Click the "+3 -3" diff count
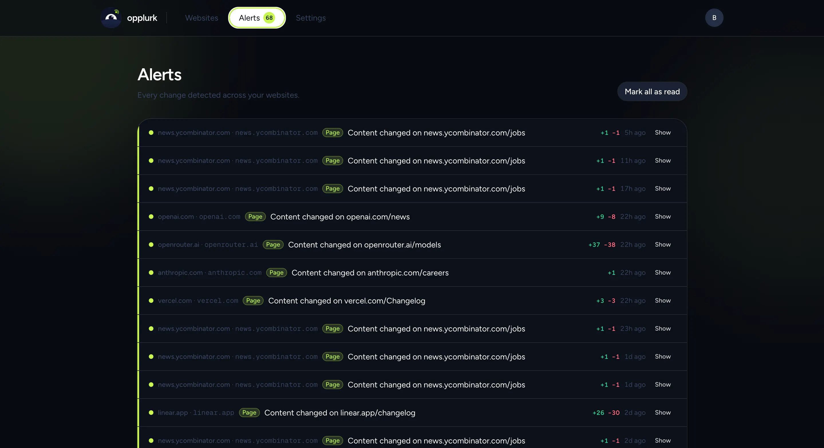This screenshot has width=824, height=448. [606, 301]
